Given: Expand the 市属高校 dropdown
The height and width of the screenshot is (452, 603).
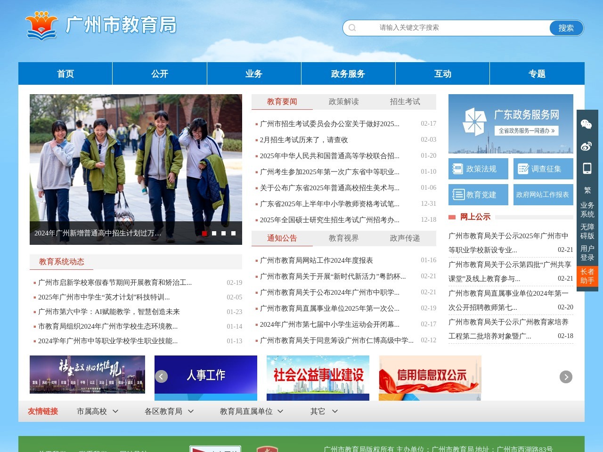Looking at the screenshot, I should (98, 412).
